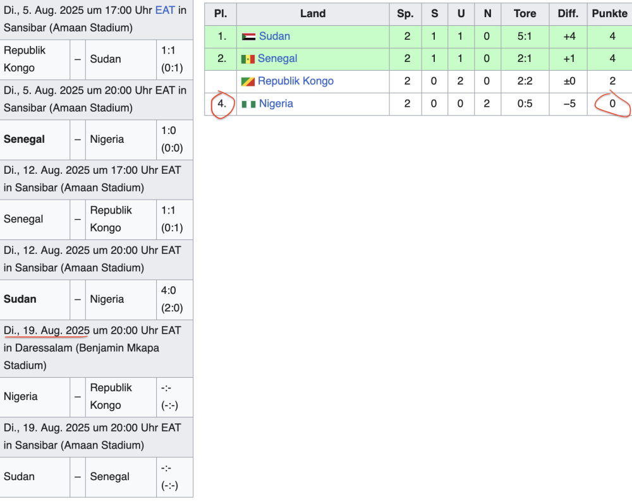
Task: Click the Republik Kongo flag icon
Action: (248, 81)
